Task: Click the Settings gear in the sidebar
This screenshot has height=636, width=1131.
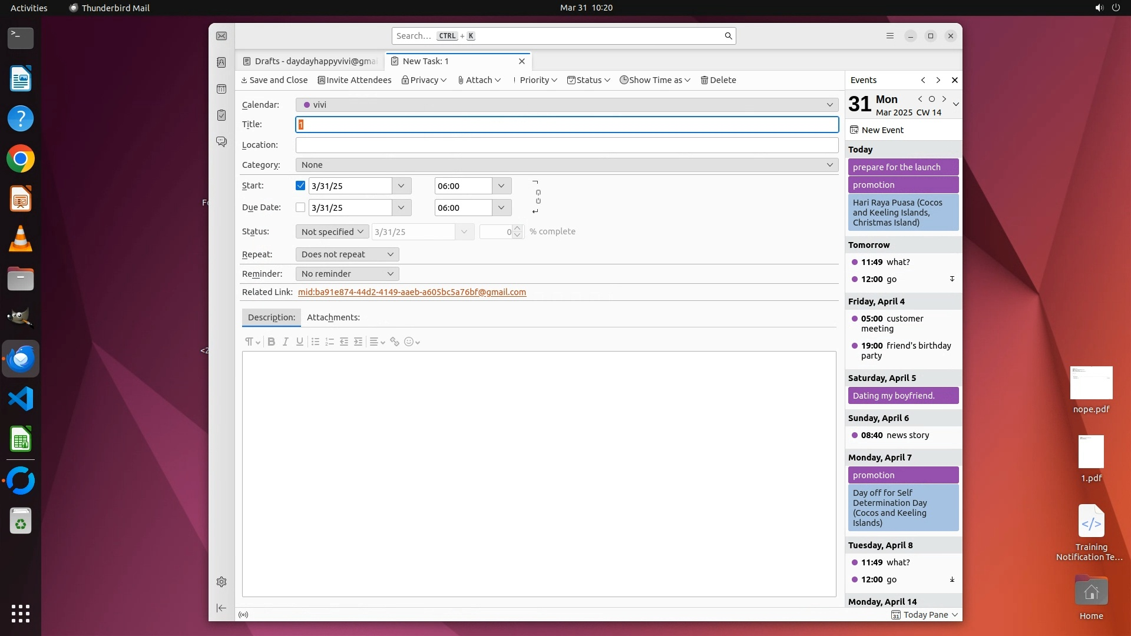Action: [221, 582]
